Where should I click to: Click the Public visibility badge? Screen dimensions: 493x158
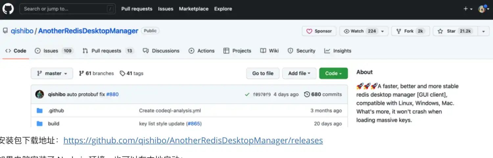tap(150, 30)
